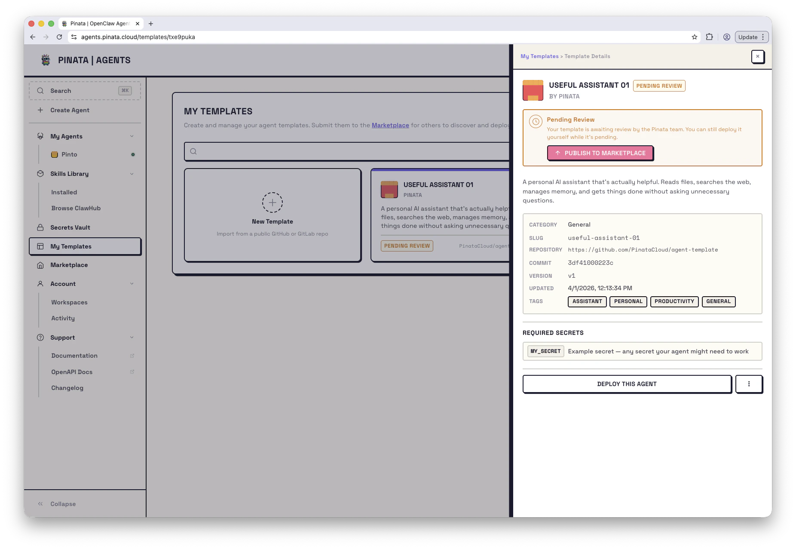
Task: Click the template avatar in details panel
Action: pos(533,90)
